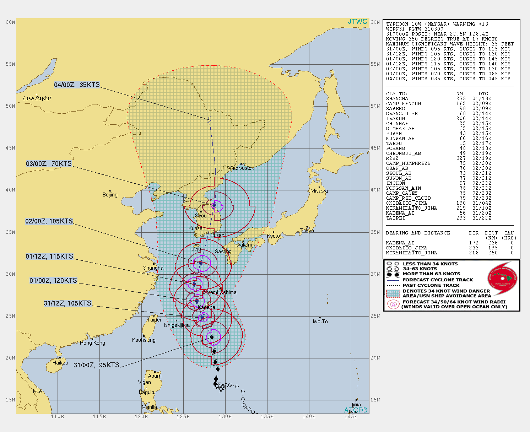Click the Vladivostok city label on map
This screenshot has height=432, width=530.
241,168
